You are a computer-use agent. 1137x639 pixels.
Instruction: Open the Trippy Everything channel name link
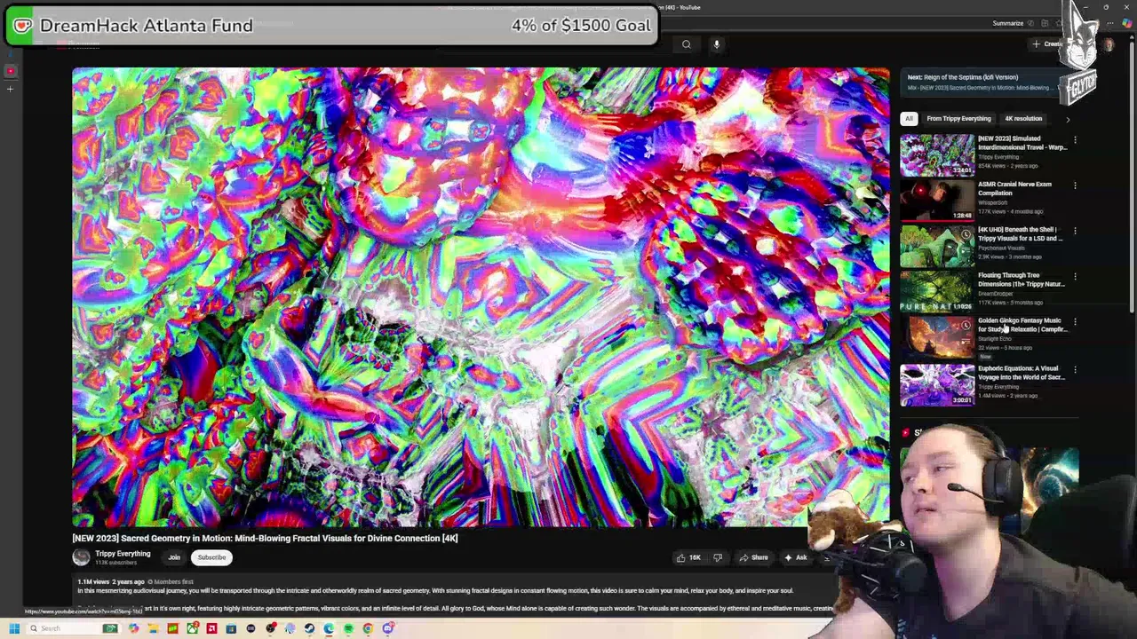123,554
